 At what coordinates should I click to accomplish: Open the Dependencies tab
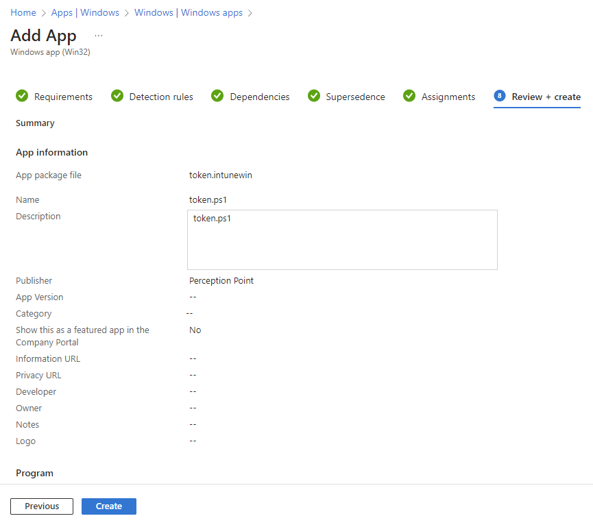(259, 97)
